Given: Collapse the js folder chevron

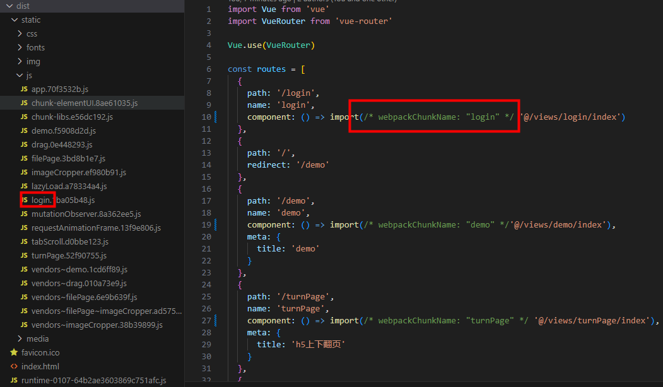Looking at the screenshot, I should tap(20, 75).
